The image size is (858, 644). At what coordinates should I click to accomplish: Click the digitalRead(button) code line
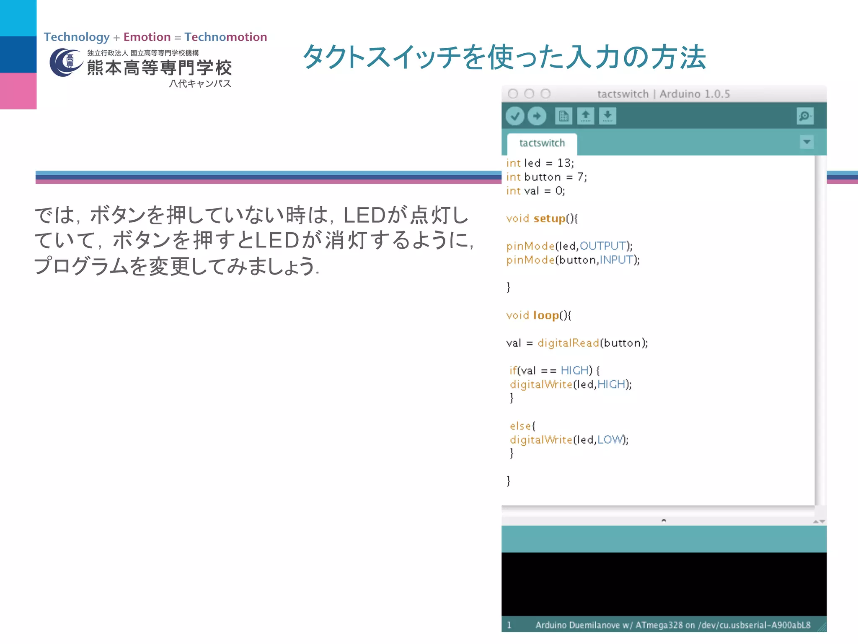tap(577, 343)
